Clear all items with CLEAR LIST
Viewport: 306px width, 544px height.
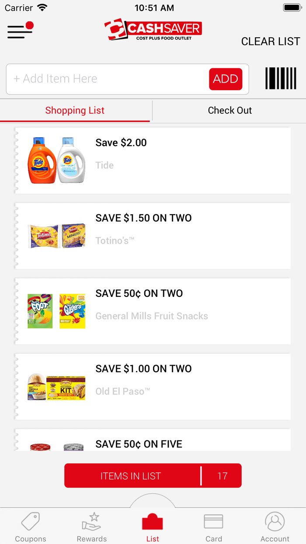tap(270, 41)
